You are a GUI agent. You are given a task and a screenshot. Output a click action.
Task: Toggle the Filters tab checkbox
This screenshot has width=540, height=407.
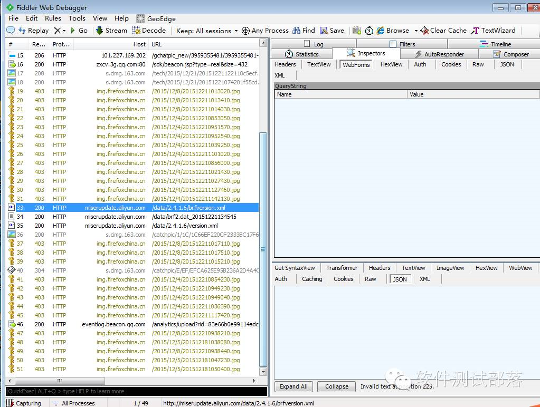tap(393, 44)
